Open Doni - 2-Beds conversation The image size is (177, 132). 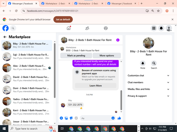27,90
